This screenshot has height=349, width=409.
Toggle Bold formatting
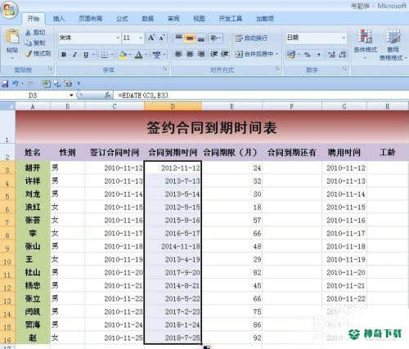(x=64, y=55)
